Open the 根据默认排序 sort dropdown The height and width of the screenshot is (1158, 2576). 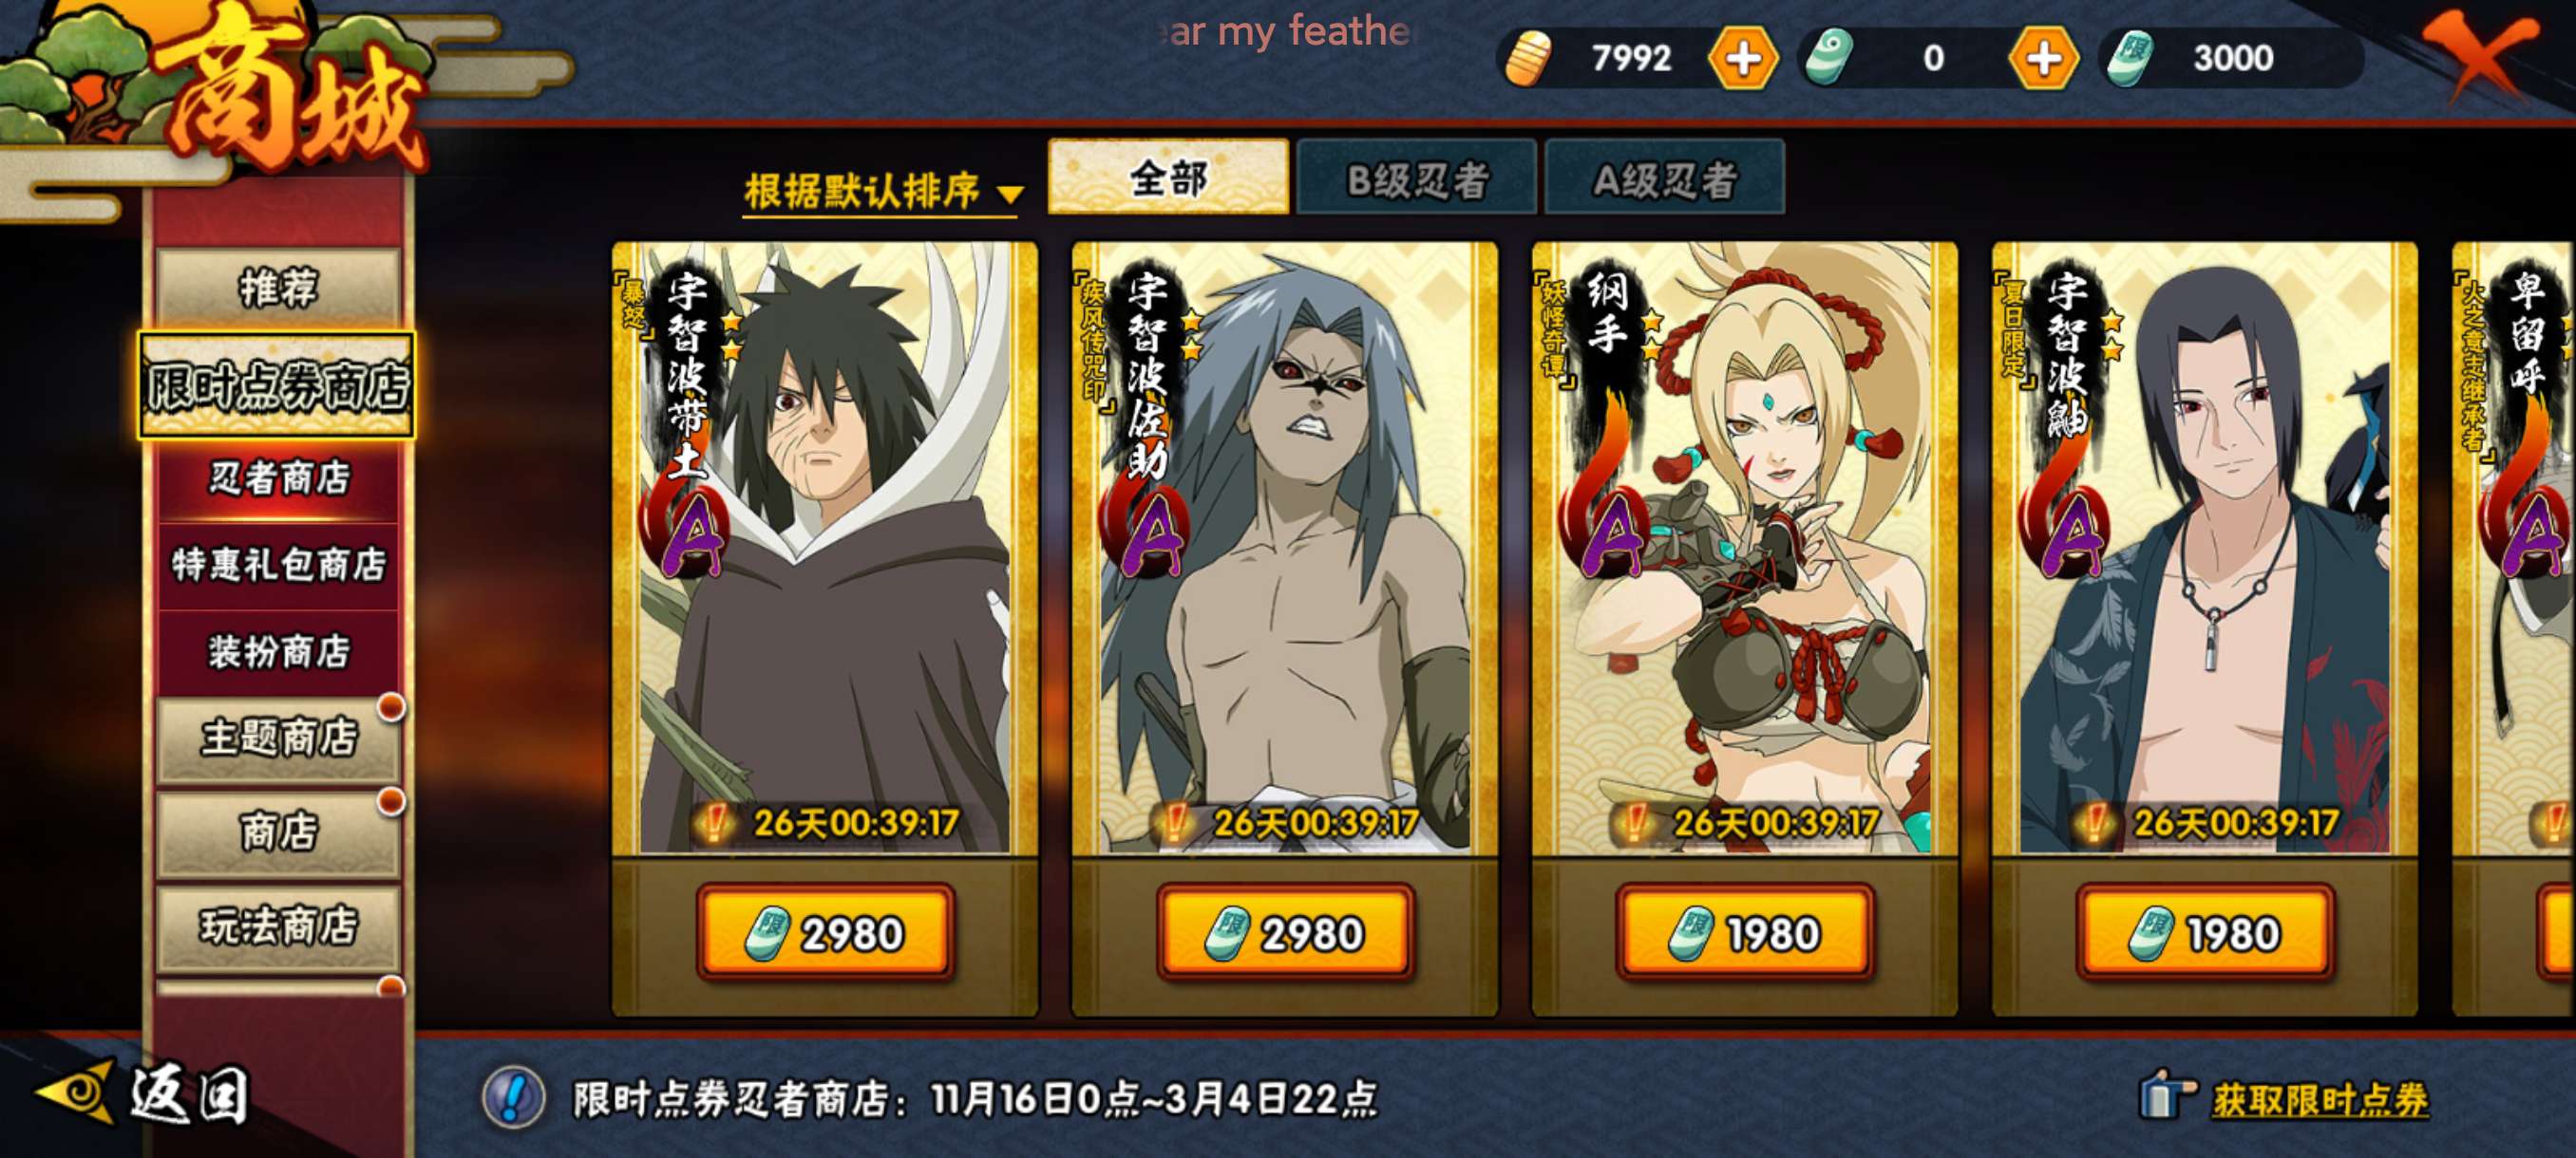point(884,190)
